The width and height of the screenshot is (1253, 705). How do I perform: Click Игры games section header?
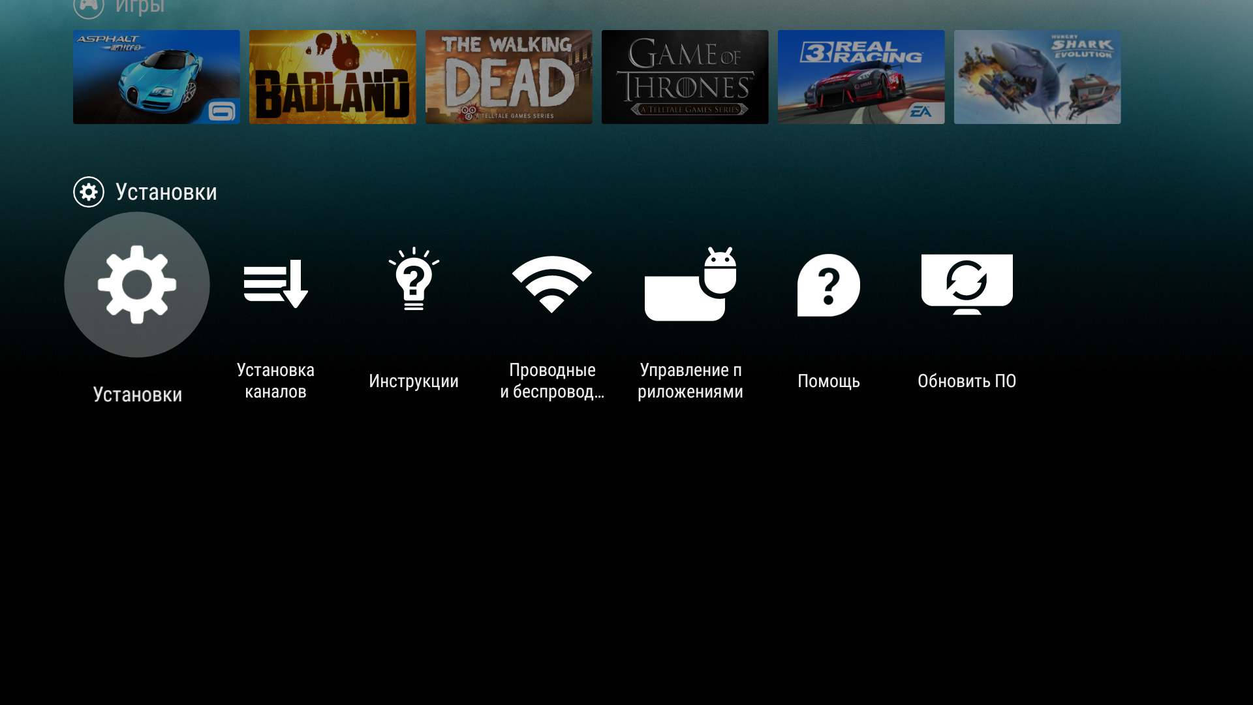tap(138, 8)
